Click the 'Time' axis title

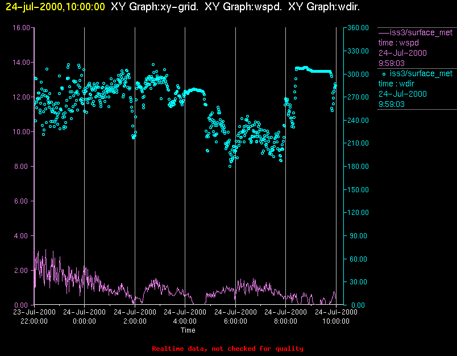[x=188, y=330]
